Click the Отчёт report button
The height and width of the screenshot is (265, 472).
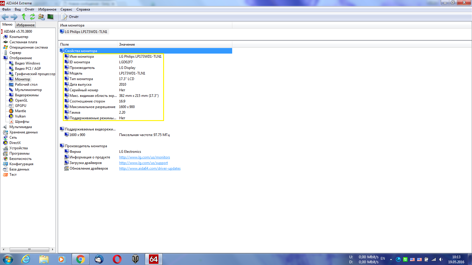(x=70, y=17)
